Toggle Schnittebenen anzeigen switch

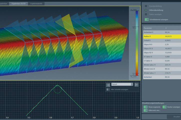[147, 19]
